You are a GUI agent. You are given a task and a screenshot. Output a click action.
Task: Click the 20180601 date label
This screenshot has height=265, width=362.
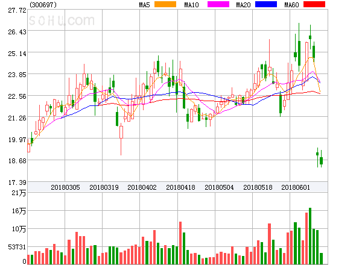(x=296, y=187)
